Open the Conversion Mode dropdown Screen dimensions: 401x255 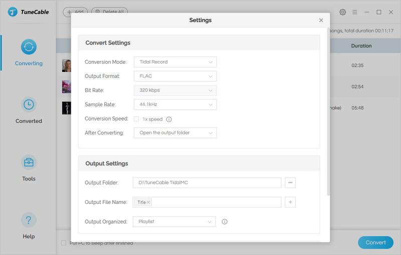[175, 62]
